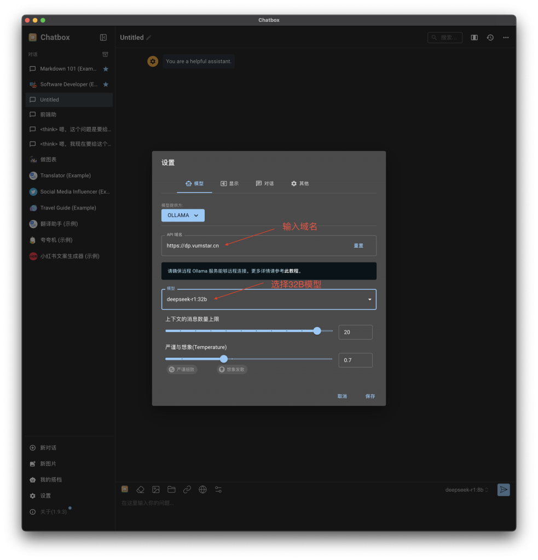Viewport: 538px width, 560px height.
Task: Open the Travel Guide (Example) conversation
Action: 70,208
